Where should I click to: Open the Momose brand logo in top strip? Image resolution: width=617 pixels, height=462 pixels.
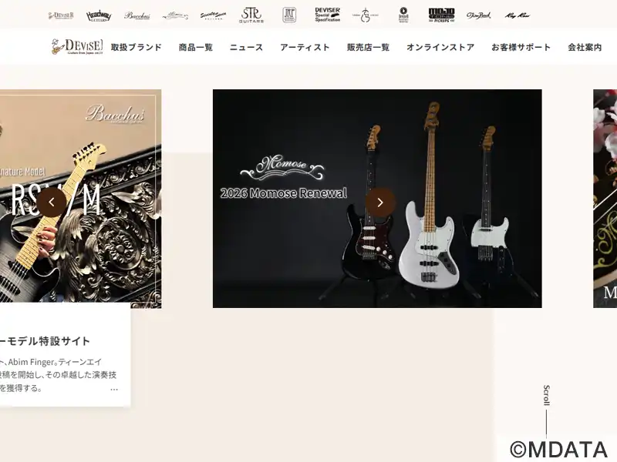click(175, 15)
